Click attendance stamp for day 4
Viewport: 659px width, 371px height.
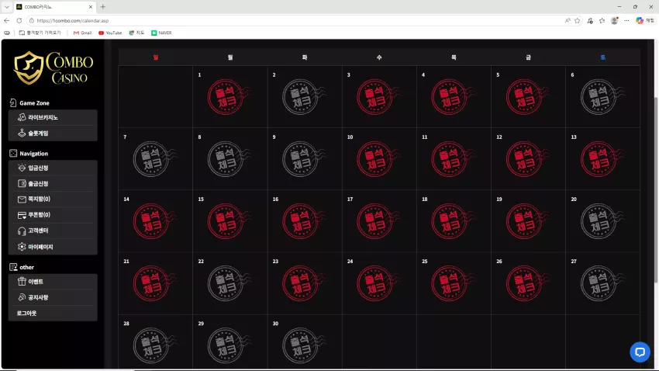click(x=452, y=97)
